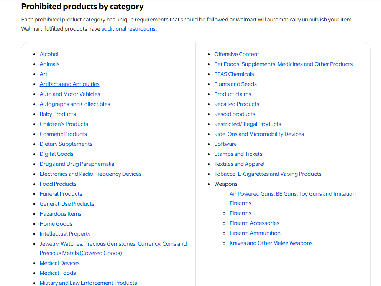This screenshot has height=286, width=381.
Task: Go to Tobacco, E-Cigarettes and Vaping Products
Action: pyautogui.click(x=268, y=174)
